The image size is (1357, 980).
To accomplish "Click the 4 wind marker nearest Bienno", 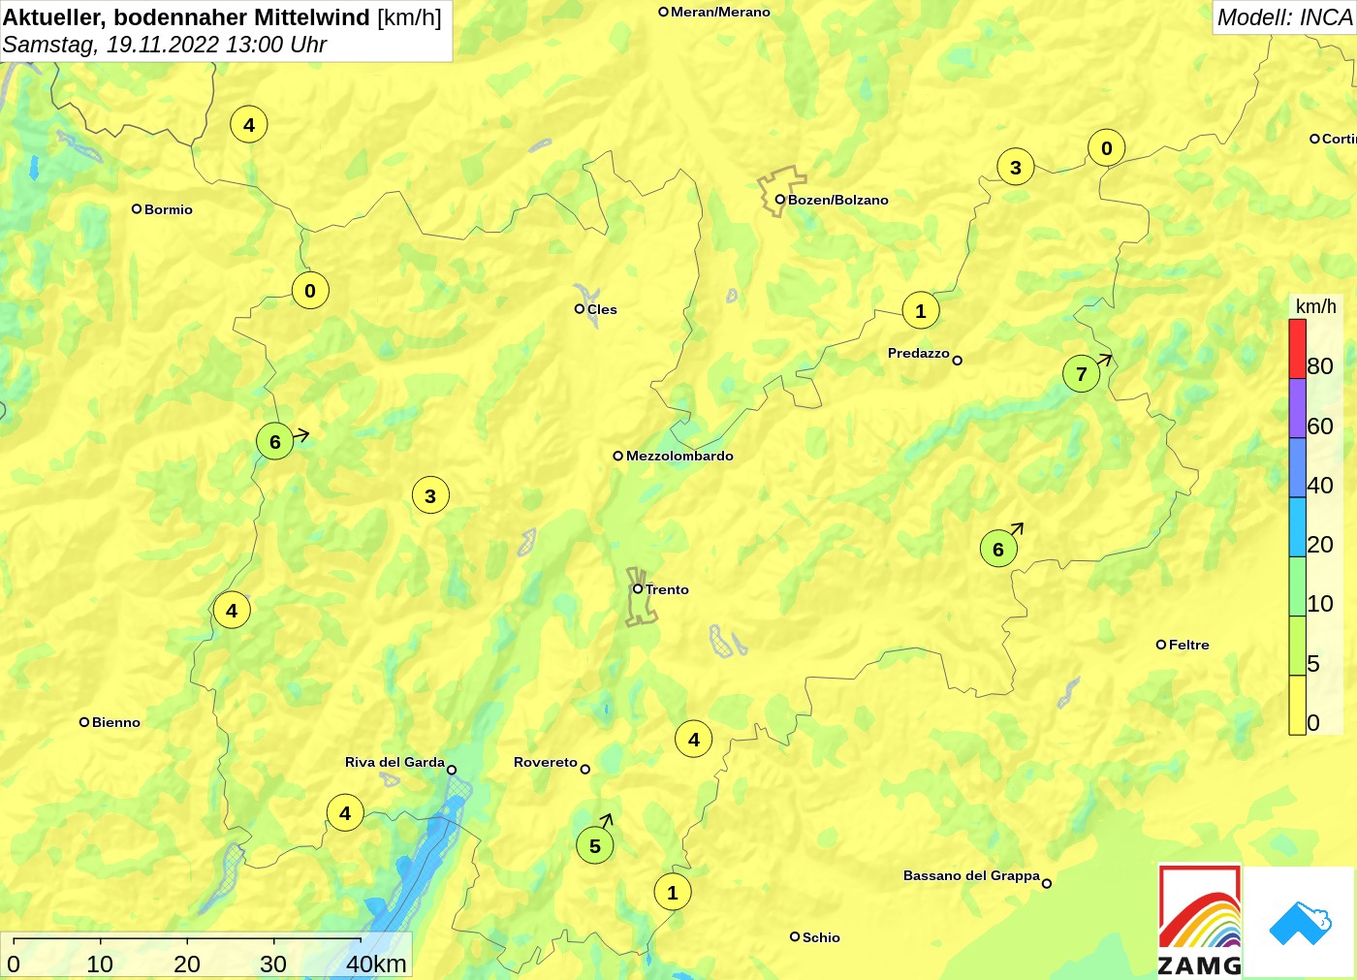I will [x=232, y=611].
